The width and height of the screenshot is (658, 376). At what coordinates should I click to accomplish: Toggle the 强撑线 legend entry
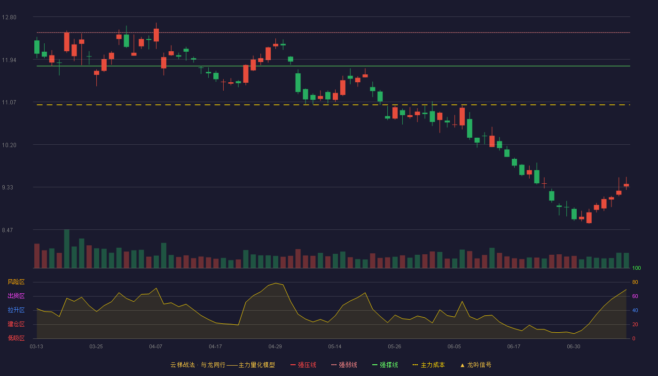point(385,365)
